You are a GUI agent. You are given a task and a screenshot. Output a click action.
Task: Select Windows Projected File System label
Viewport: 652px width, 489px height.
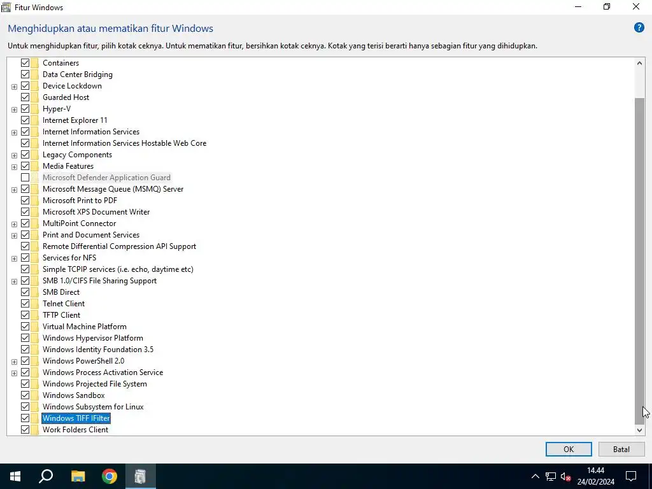[x=95, y=384]
